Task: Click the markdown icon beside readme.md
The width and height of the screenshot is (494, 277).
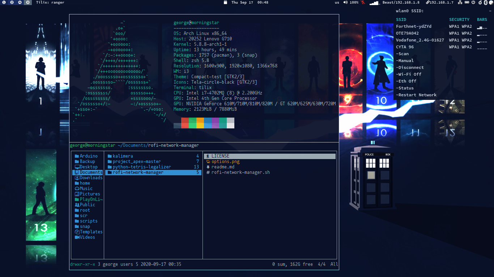Action: (208, 167)
